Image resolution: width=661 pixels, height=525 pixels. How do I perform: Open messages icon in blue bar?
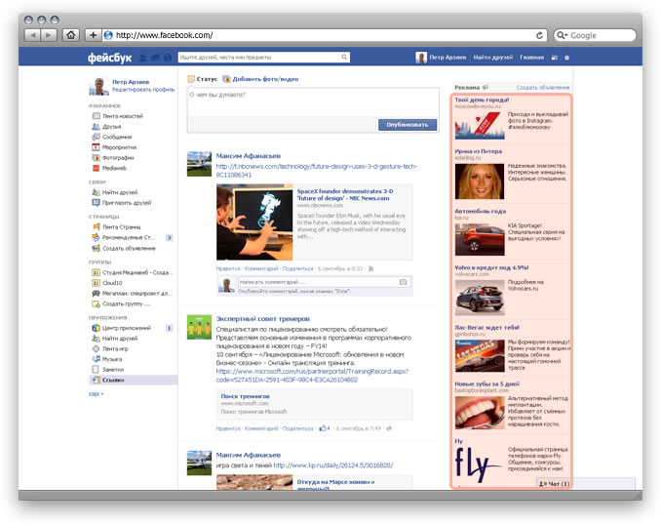[x=155, y=58]
